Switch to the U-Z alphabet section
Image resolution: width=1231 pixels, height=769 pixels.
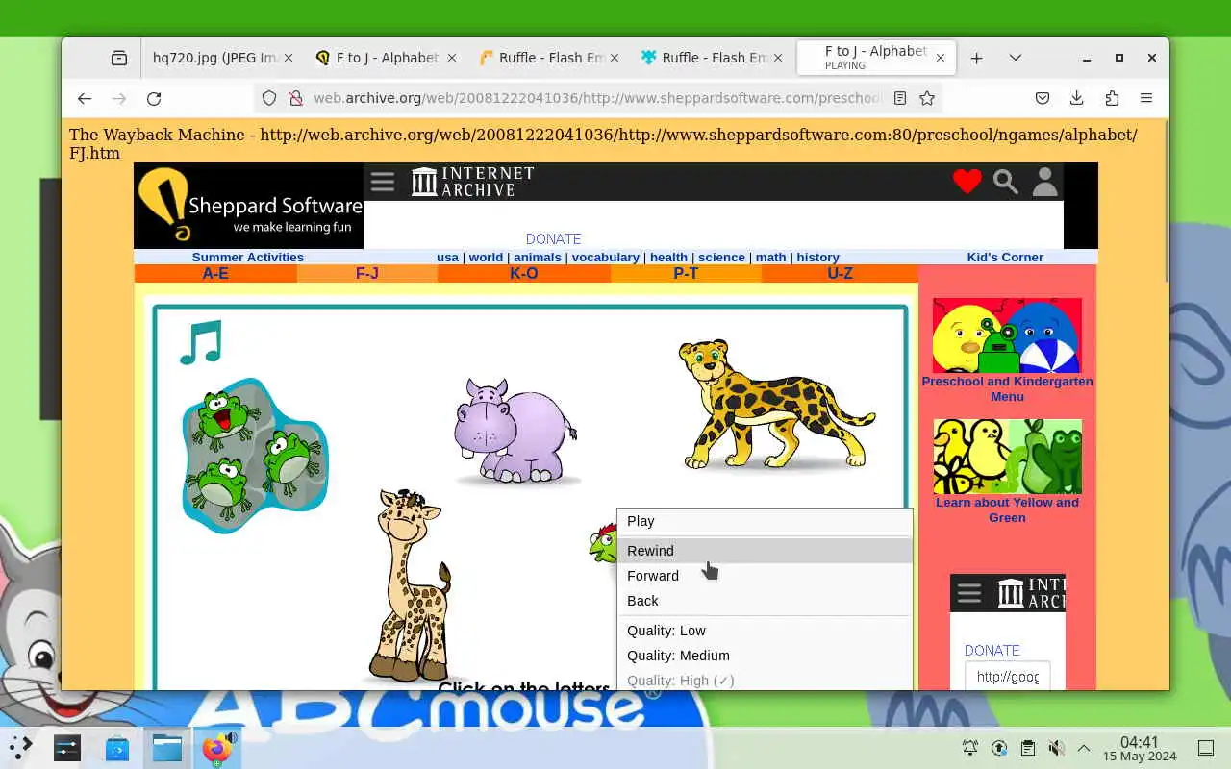tap(840, 274)
